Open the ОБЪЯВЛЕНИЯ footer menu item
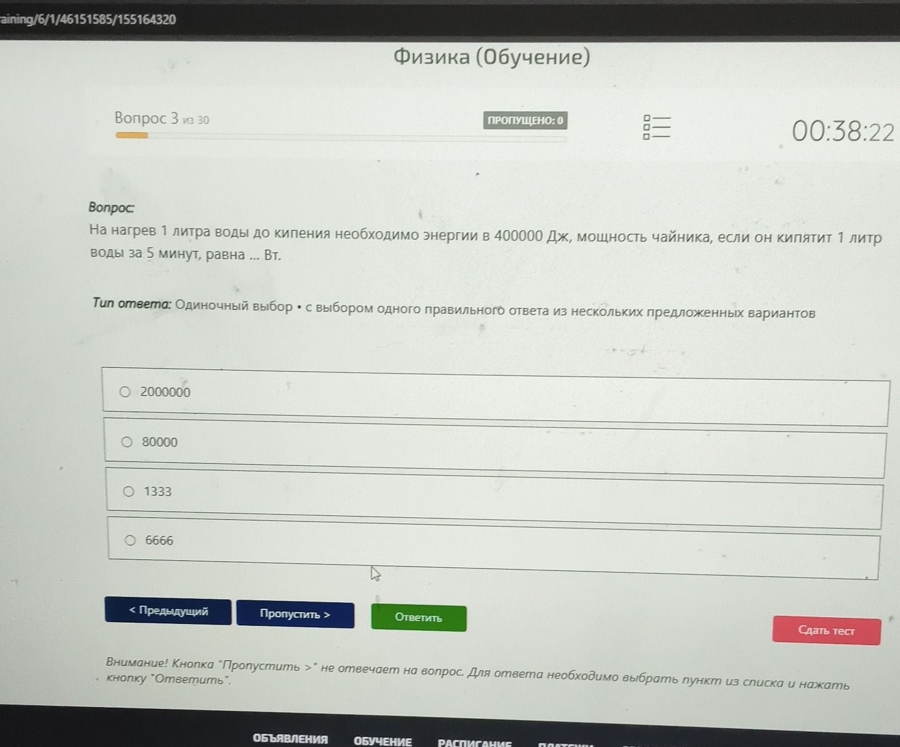Image resolution: width=900 pixels, height=747 pixels. coord(290,739)
